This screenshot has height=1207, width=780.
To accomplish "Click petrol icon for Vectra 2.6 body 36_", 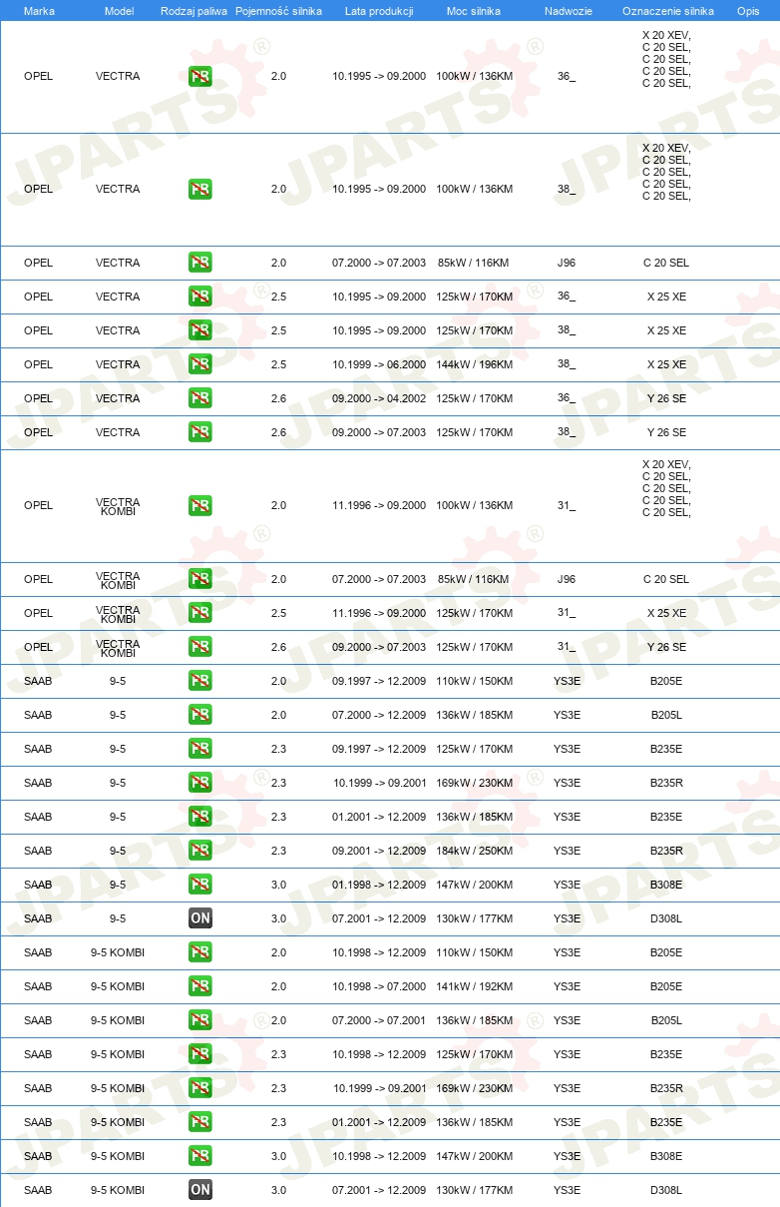I will (200, 398).
